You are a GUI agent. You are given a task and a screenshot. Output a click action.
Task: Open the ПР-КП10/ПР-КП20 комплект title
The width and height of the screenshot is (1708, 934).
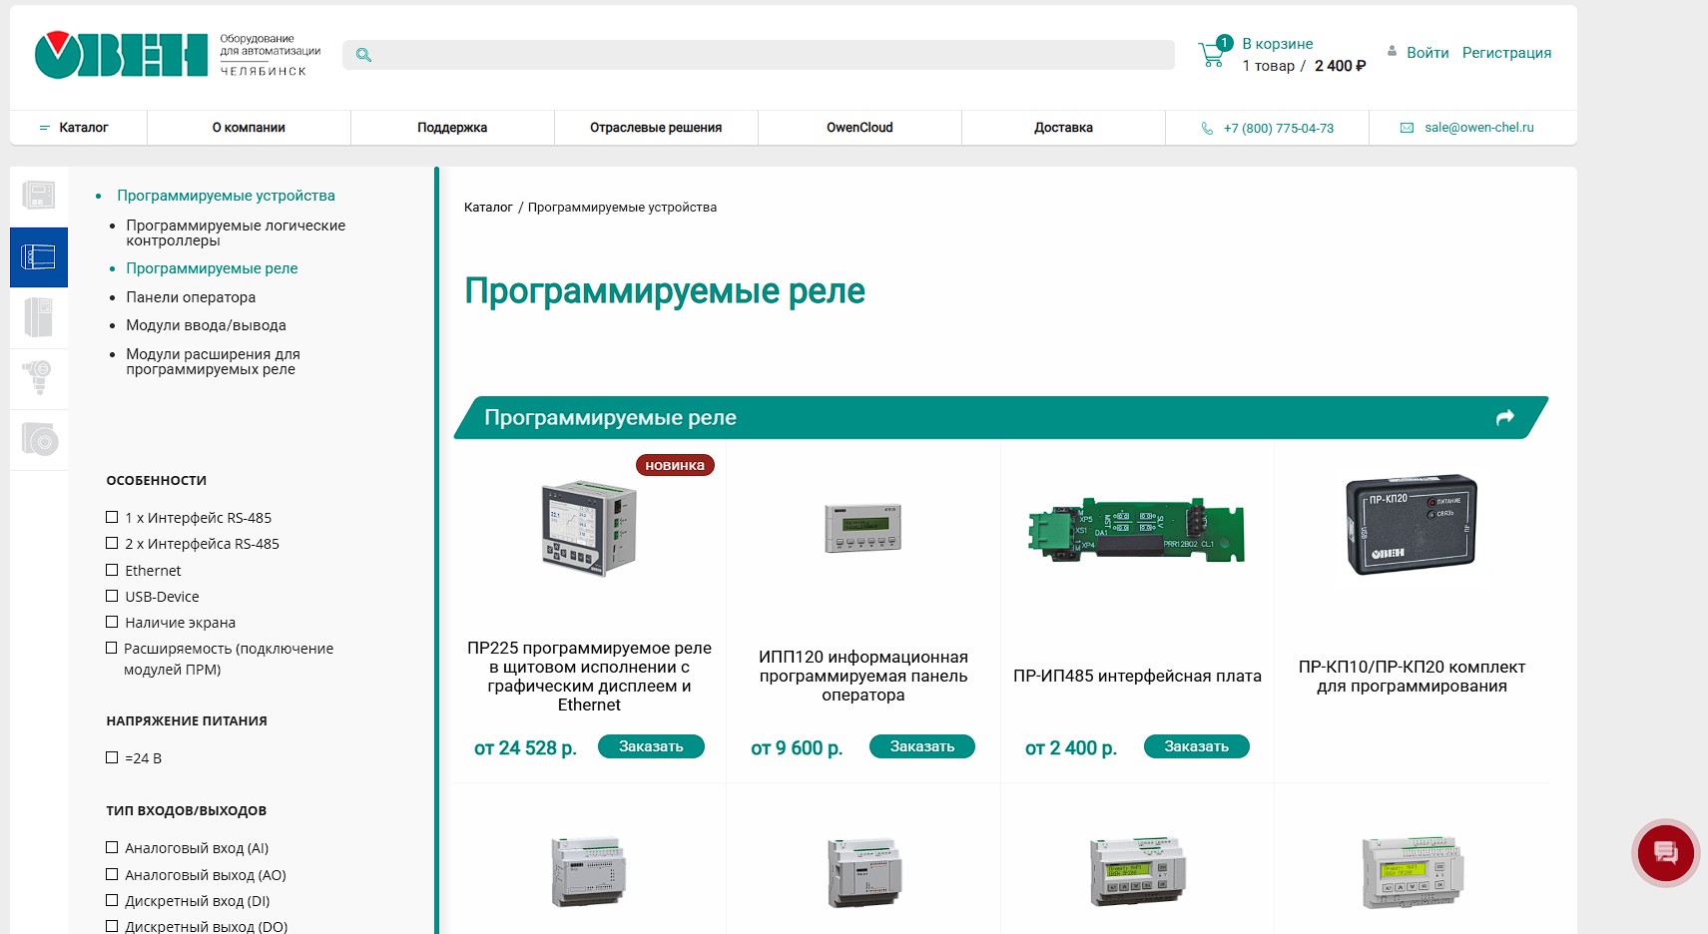pos(1412,676)
